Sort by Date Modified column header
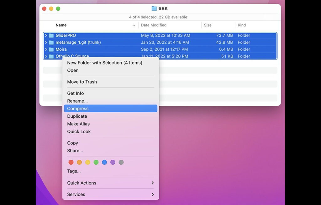Screen dimensions: 321x205 coord(154,25)
